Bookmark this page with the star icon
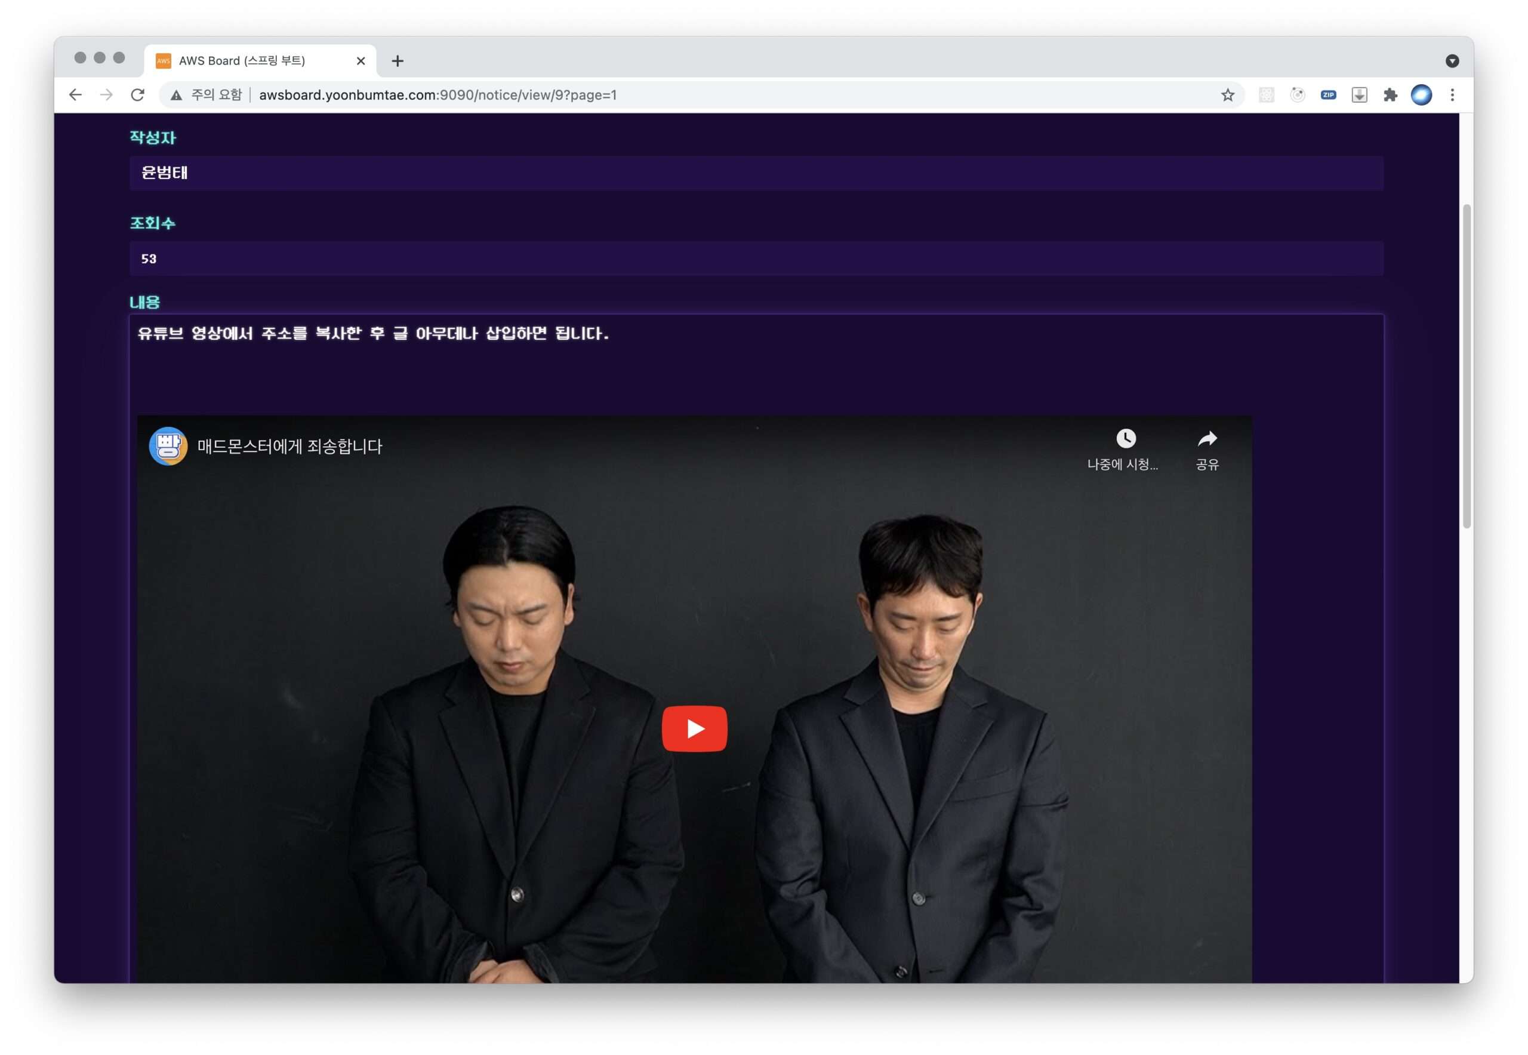This screenshot has height=1055, width=1528. tap(1227, 95)
